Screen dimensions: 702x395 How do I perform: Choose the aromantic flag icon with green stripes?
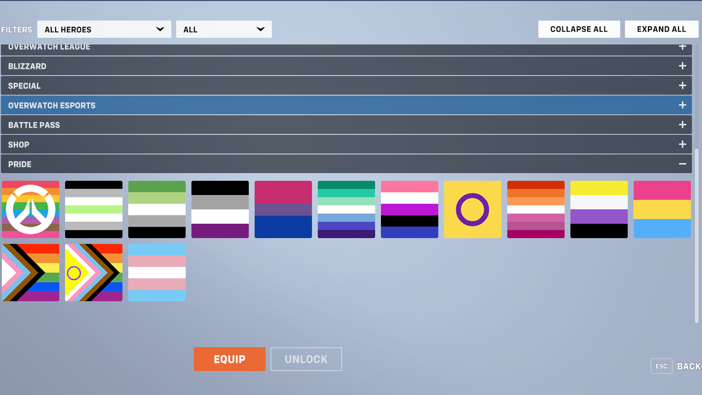point(157,209)
